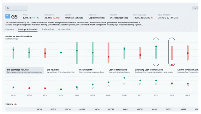
Task: Click the magnifier icon in the search box
Action: click(x=8, y=8)
